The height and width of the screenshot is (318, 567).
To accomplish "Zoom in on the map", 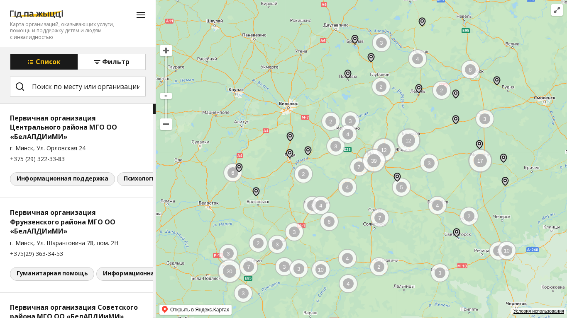I will (x=166, y=51).
